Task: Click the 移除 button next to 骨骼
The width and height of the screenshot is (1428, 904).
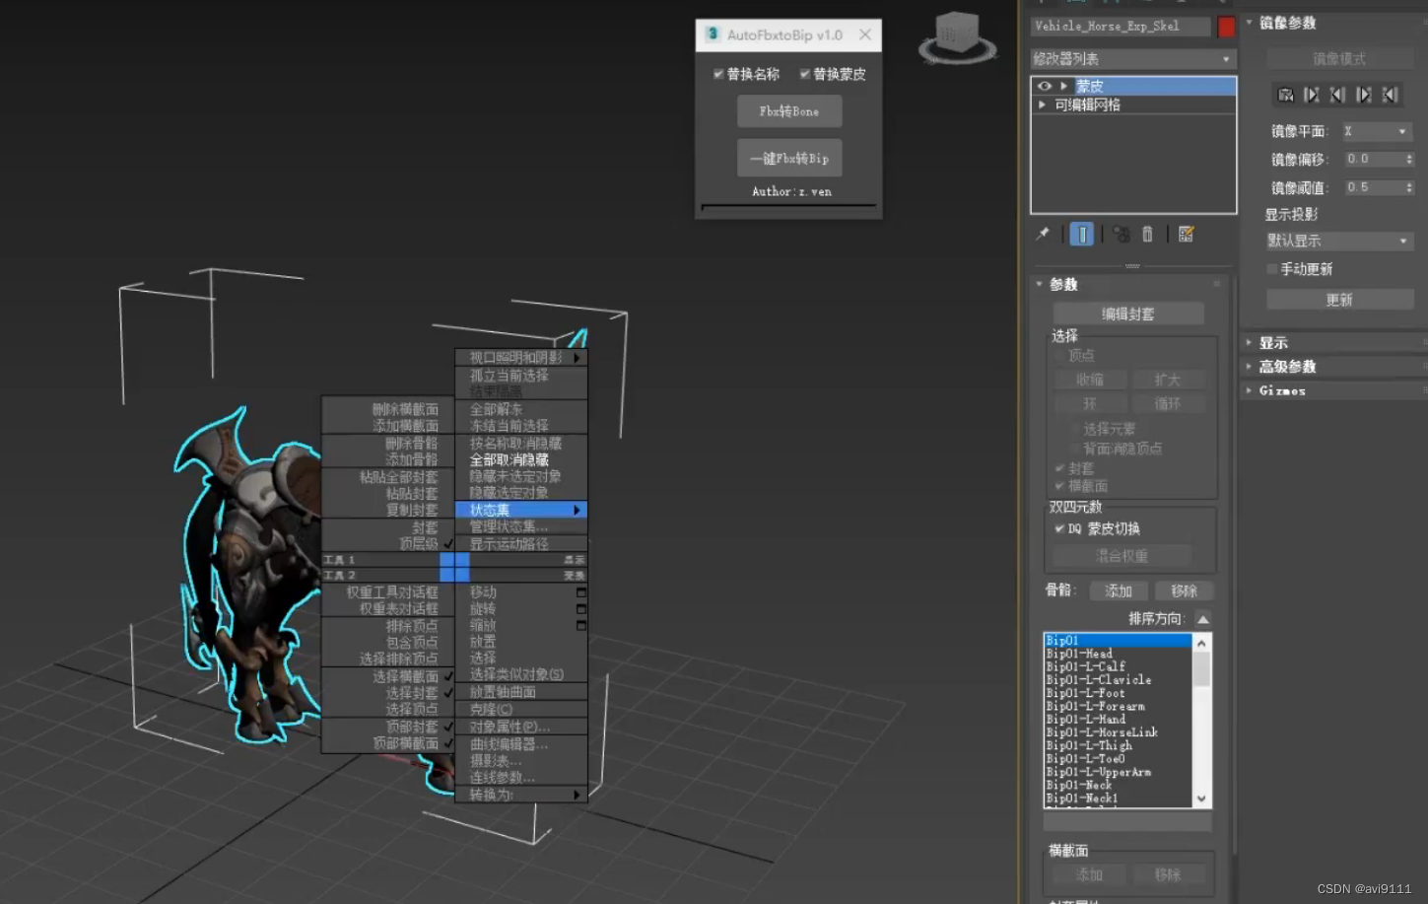Action: 1184,591
